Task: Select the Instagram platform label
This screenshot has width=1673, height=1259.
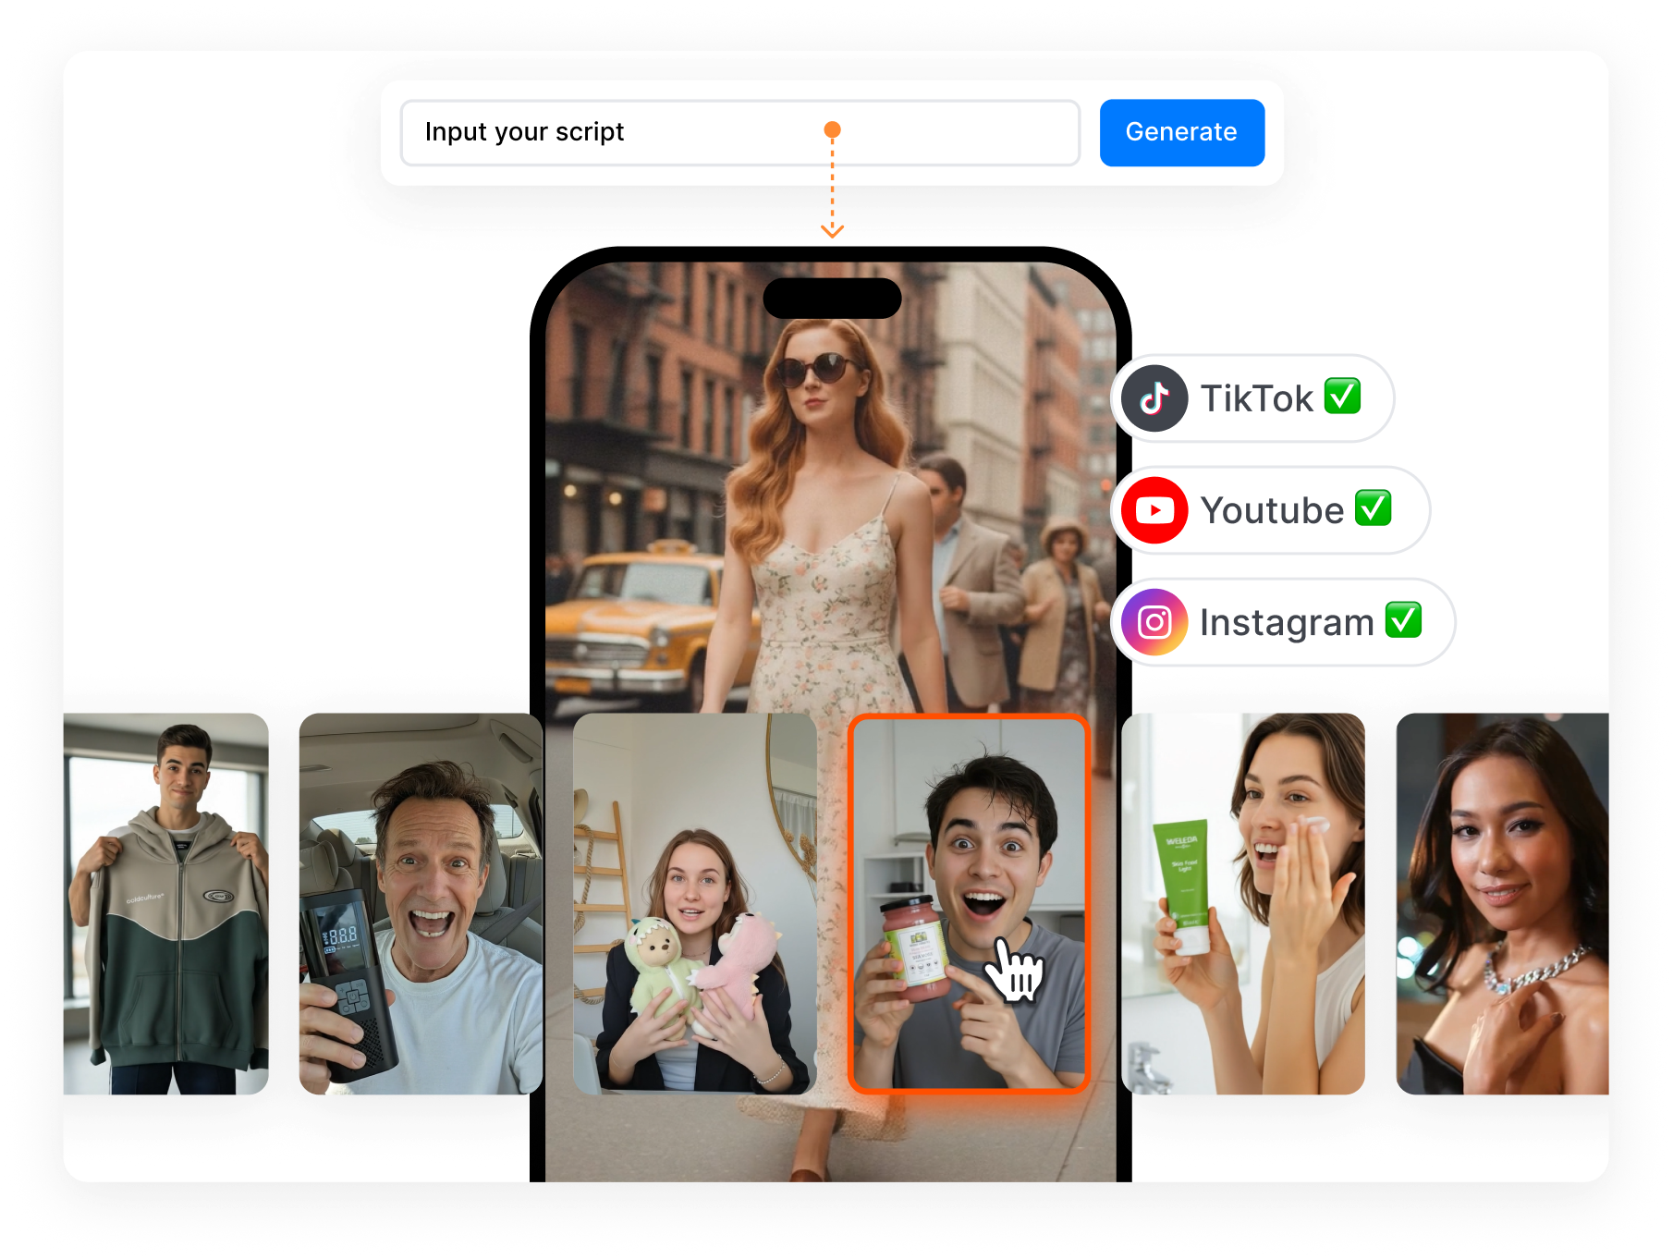Action: pos(1287,623)
